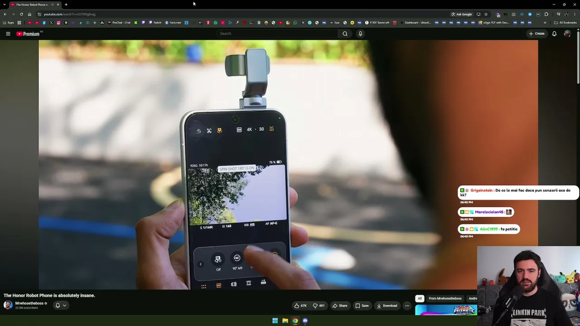Click the video title "The Honor Robot Phone is absolutely insane."
Screen dimensions: 580x326
click(49, 296)
